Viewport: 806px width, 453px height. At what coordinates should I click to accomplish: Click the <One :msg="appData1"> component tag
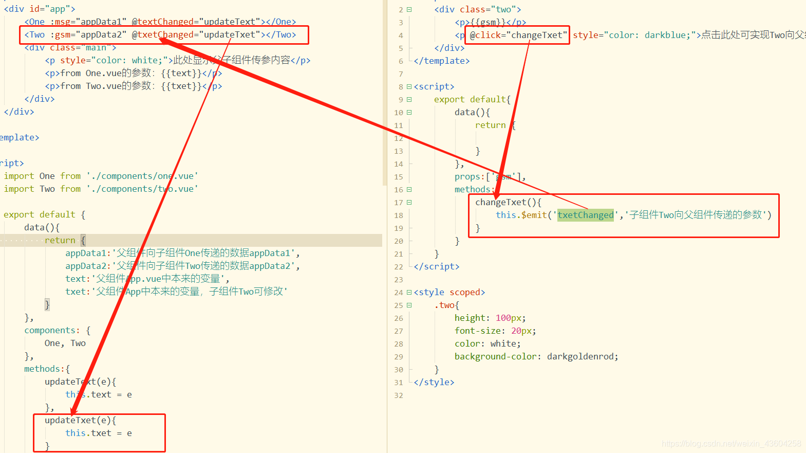(x=160, y=22)
